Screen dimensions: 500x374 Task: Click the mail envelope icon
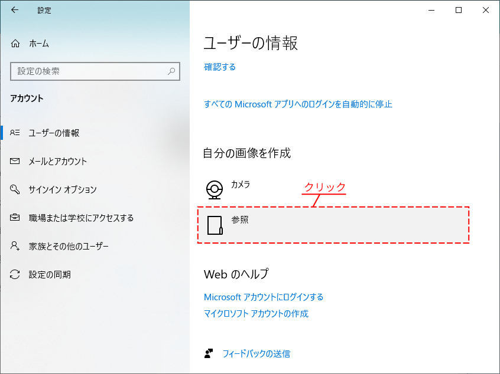click(16, 161)
